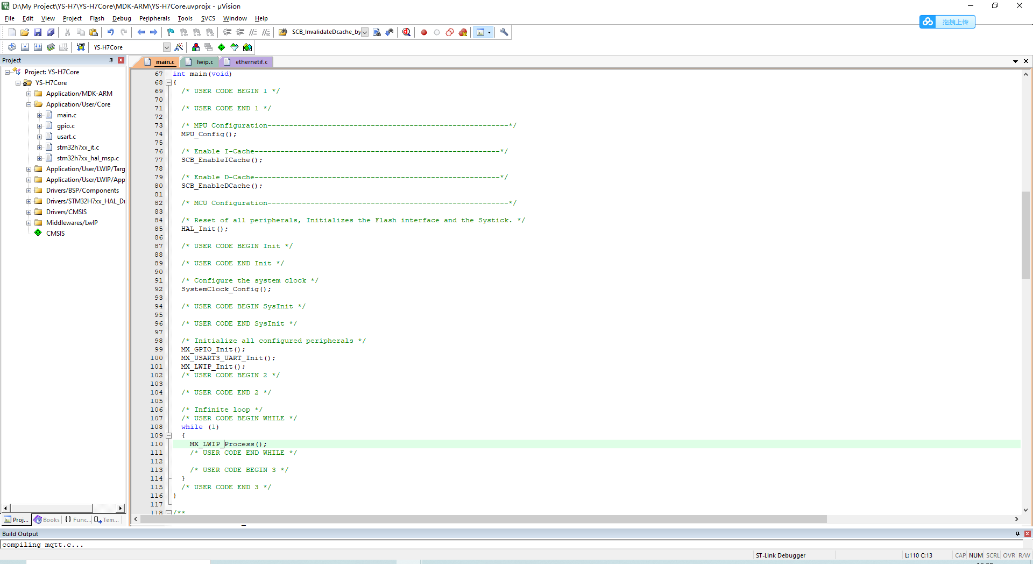Toggle auto-hide pin of Project panel
This screenshot has width=1033, height=564.
(x=111, y=60)
